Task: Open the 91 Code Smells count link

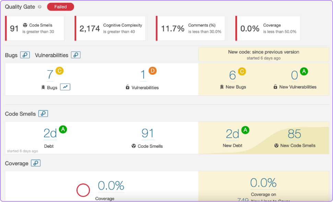Action: (148, 134)
